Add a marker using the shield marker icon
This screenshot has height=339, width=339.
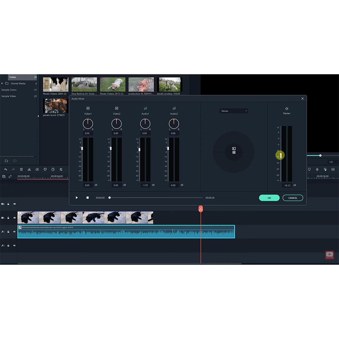coord(310,169)
